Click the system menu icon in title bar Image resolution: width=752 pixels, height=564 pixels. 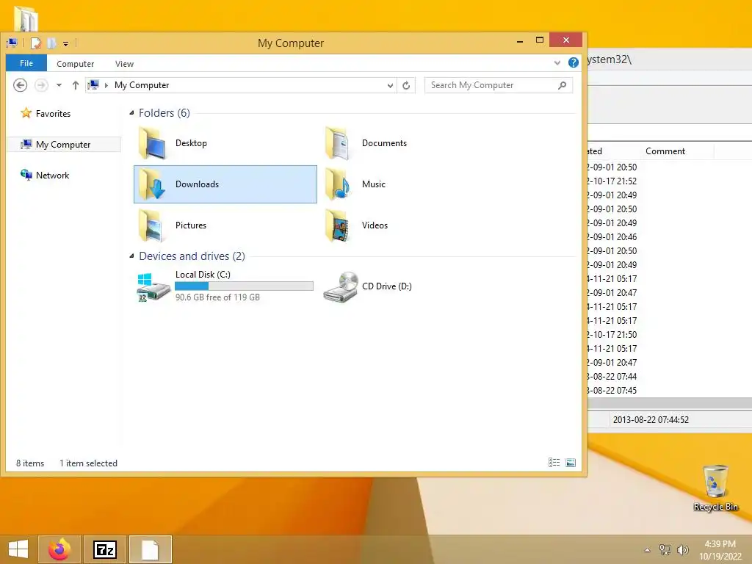12,43
